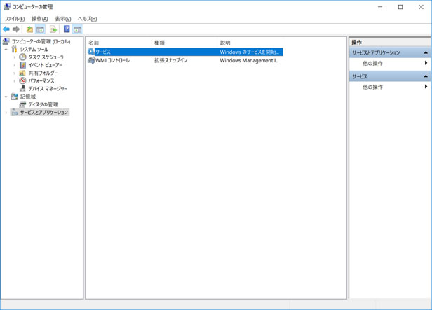432x310 pixels.
Task: Click the Windows Management description cell
Action: click(x=249, y=60)
